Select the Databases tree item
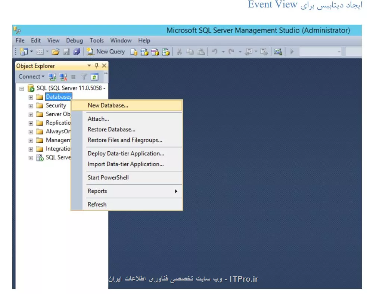Viewport: 367px width, 294px height. coord(59,97)
